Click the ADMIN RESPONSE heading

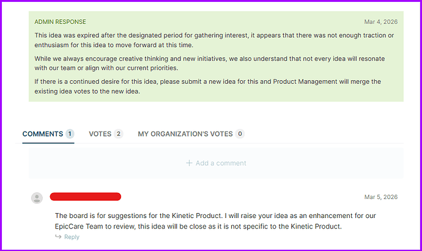60,22
